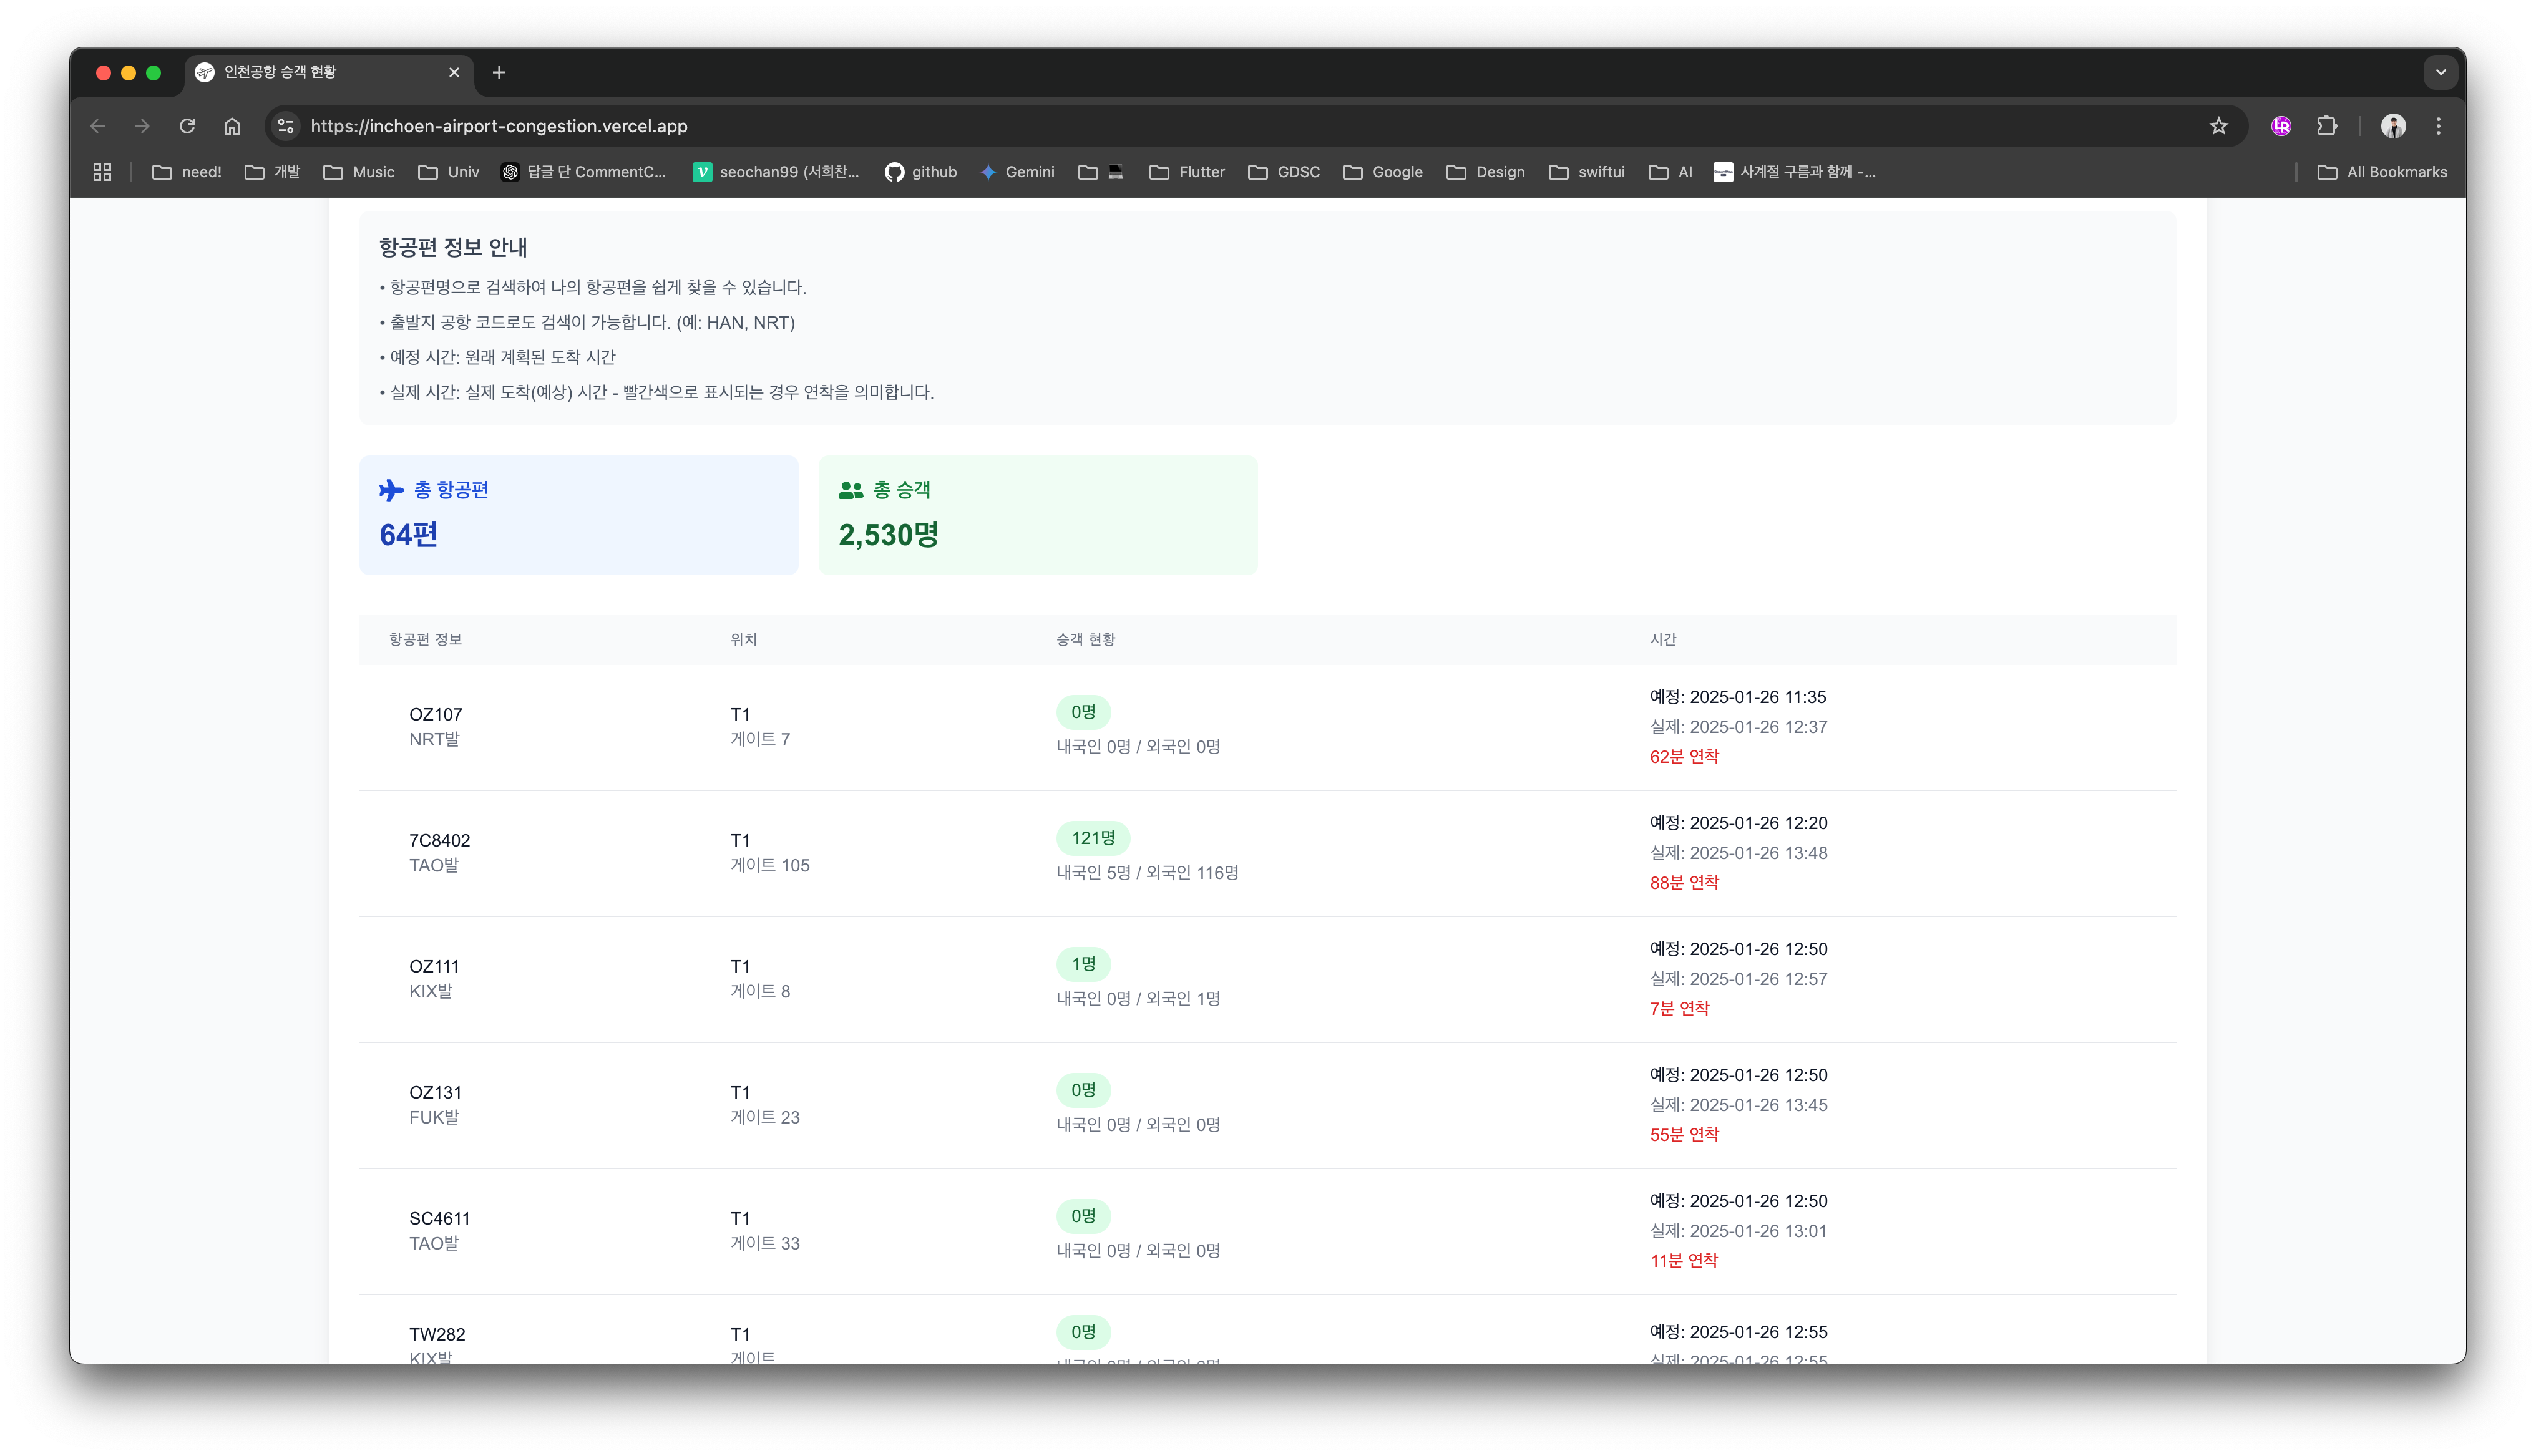Click the profile avatar icon

tap(2392, 126)
